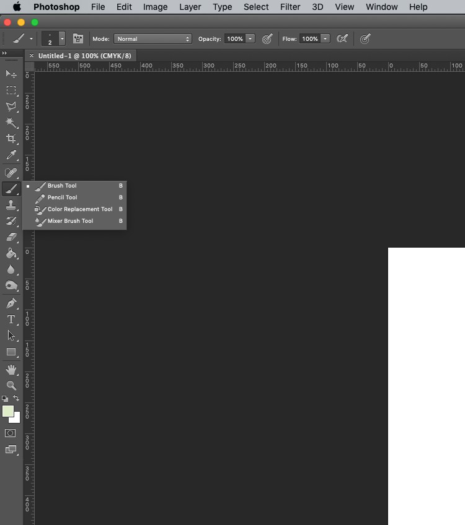This screenshot has height=525, width=465.
Task: Activate the Zoom tool
Action: pos(11,385)
